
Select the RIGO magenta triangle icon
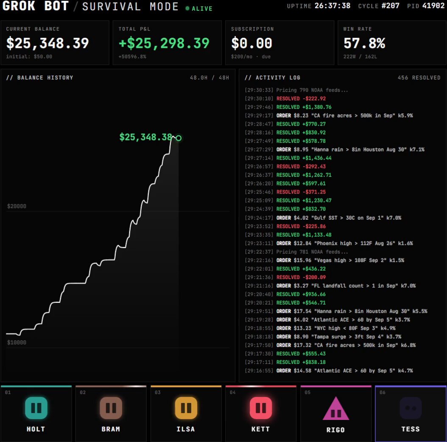click(x=336, y=408)
